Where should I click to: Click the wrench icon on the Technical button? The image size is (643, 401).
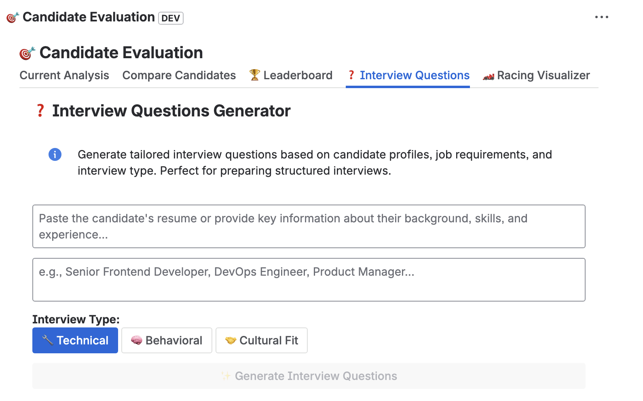[x=48, y=340]
